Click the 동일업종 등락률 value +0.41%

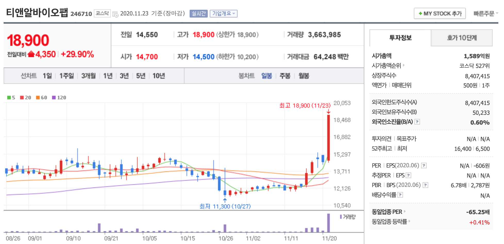point(479,222)
